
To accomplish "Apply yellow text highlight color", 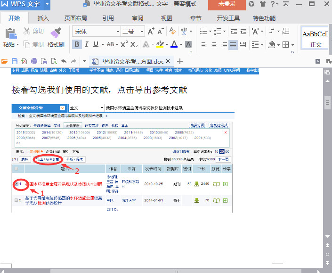I will click(x=160, y=44).
